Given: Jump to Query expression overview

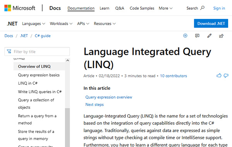Looking at the screenshot, I should coord(109,97).
